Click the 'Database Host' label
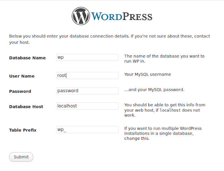The image size is (224, 171). 26,107
